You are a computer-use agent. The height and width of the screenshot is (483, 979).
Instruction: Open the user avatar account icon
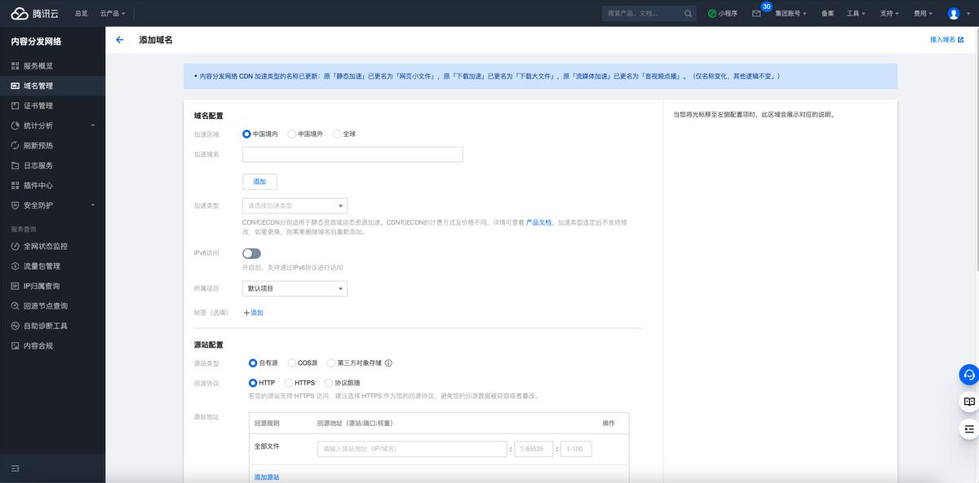coord(954,14)
